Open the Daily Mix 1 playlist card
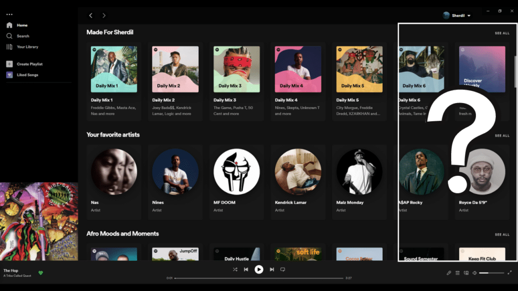518x291 pixels. tap(114, 81)
